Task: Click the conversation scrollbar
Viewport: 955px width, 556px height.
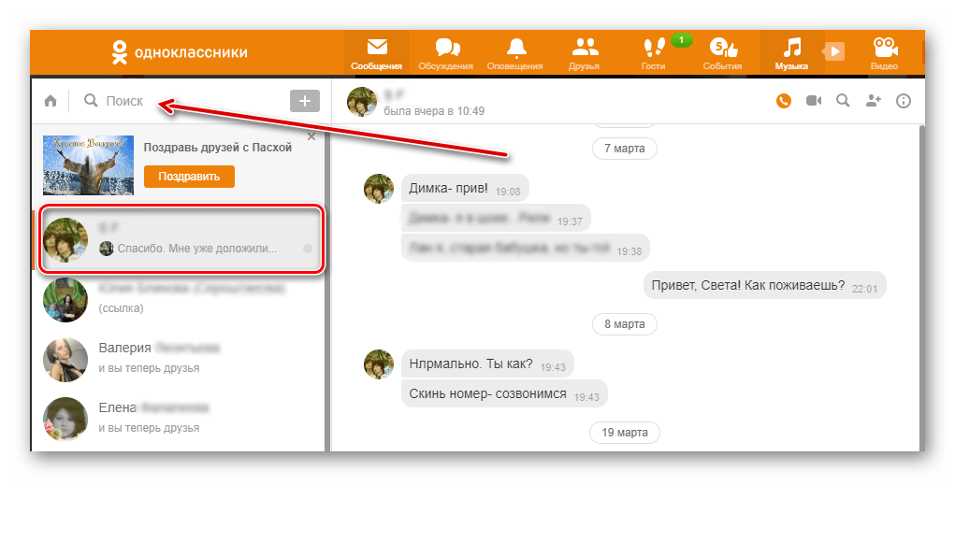Action: 921,287
